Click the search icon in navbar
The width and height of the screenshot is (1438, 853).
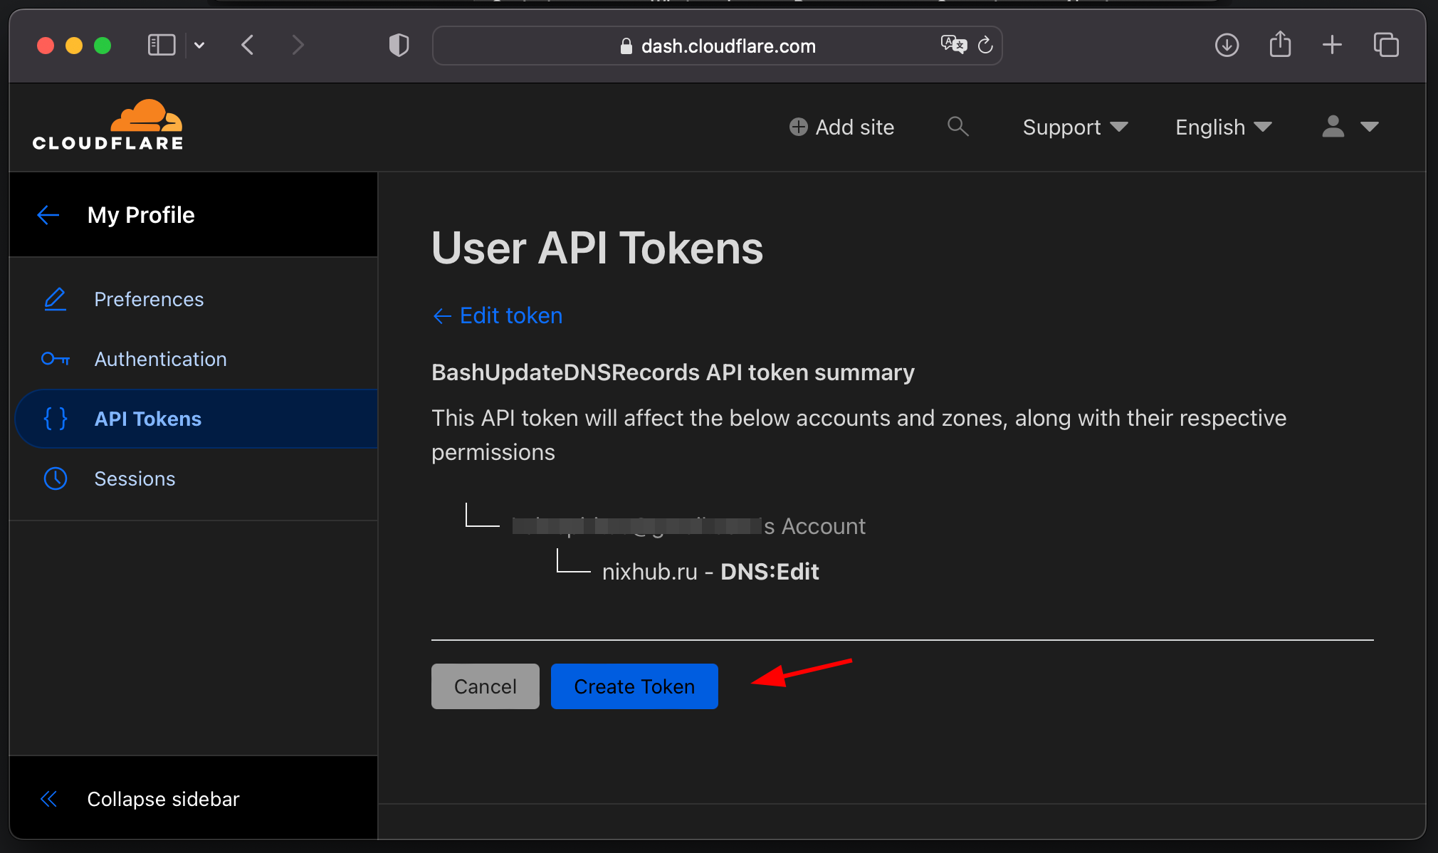(958, 127)
